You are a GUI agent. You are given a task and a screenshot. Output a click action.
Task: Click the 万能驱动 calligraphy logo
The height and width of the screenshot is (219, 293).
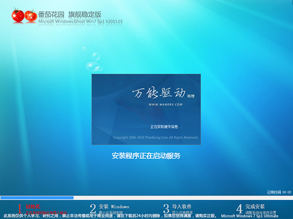click(155, 94)
